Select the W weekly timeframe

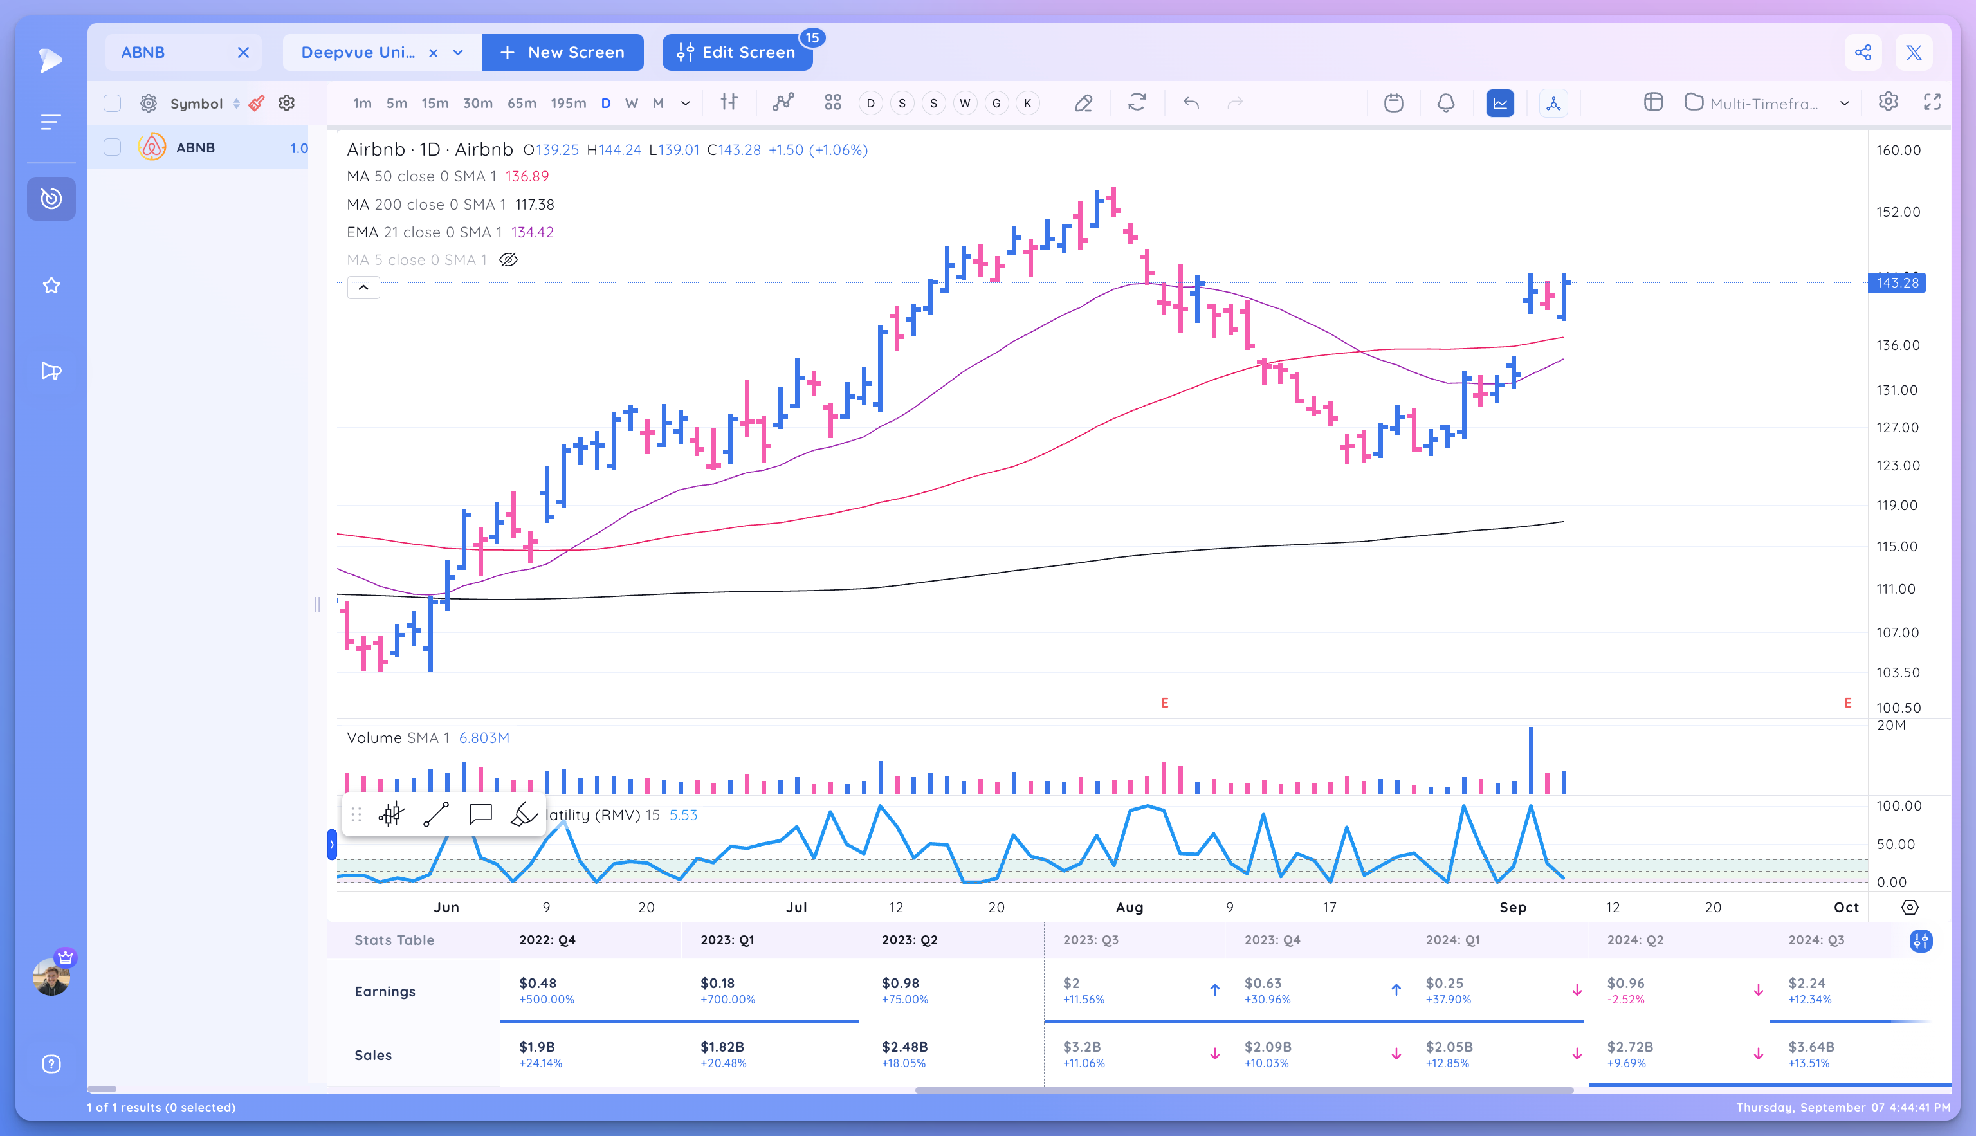631,103
